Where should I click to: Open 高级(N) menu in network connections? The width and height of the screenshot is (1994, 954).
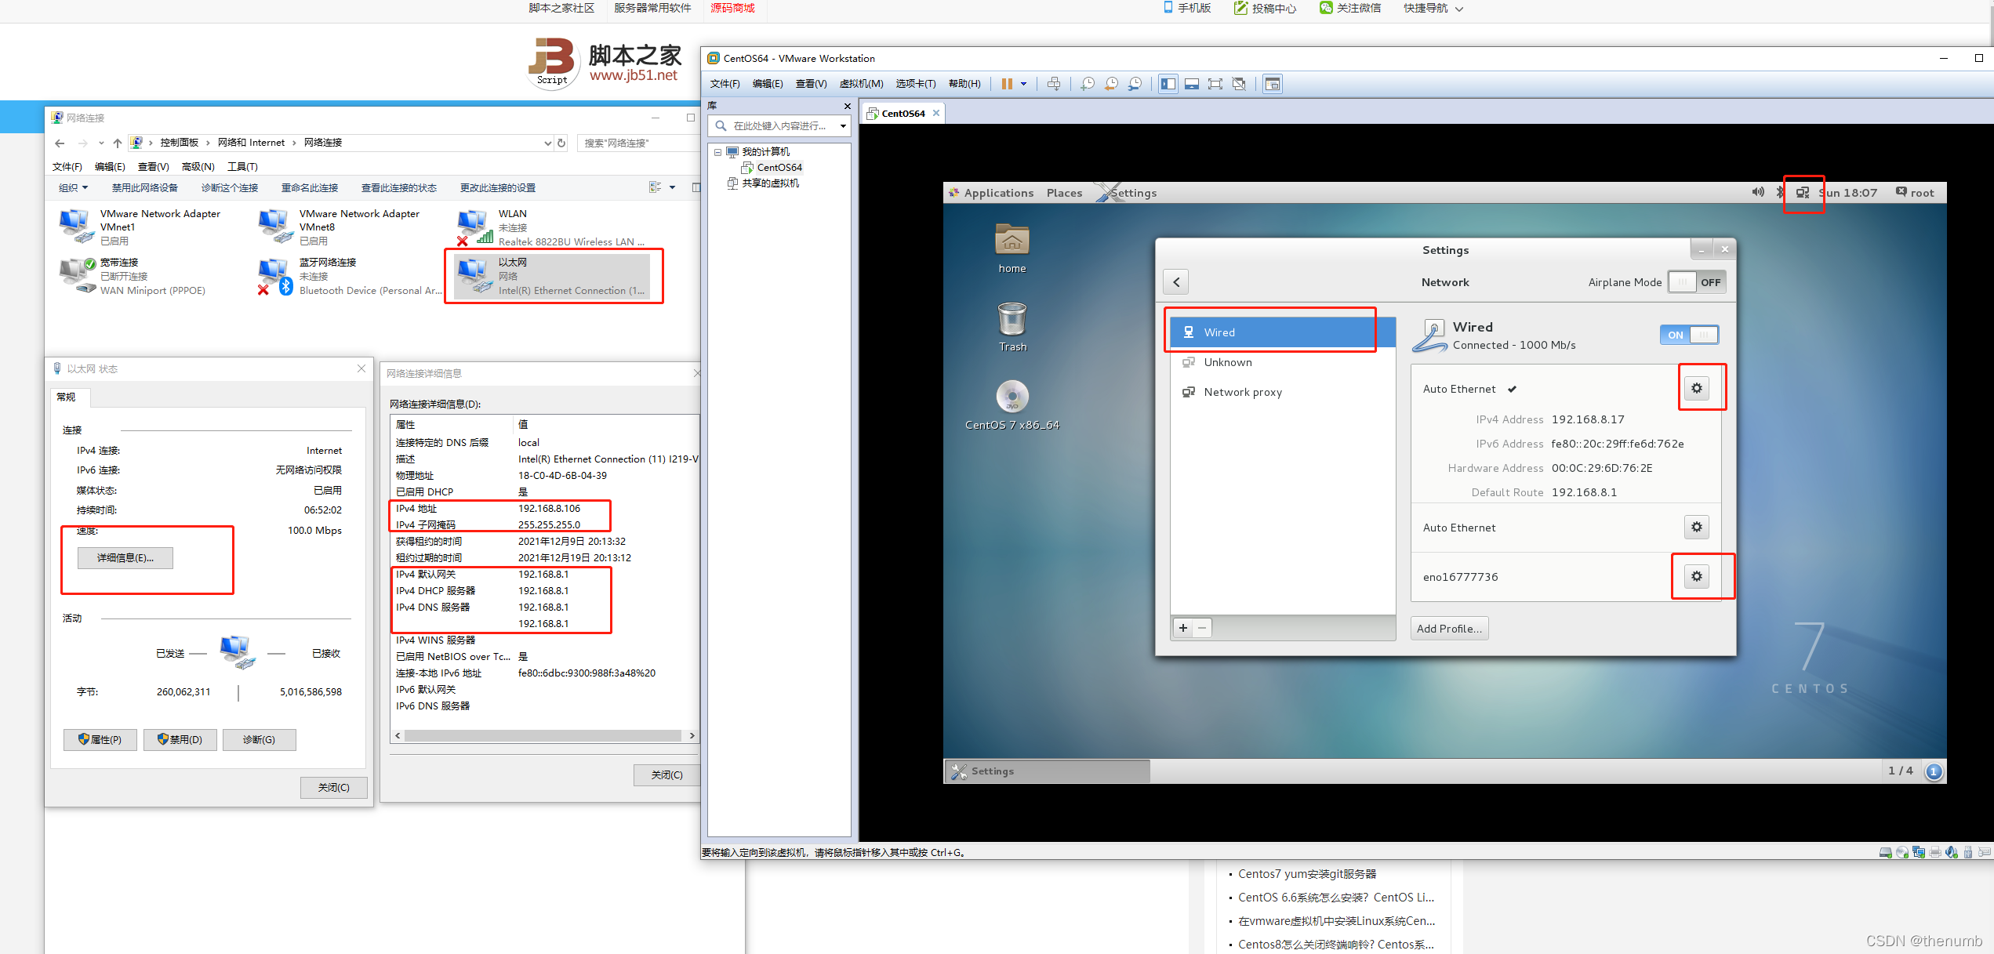(198, 167)
